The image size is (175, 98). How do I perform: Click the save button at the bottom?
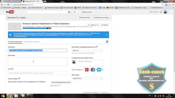(x=104, y=92)
